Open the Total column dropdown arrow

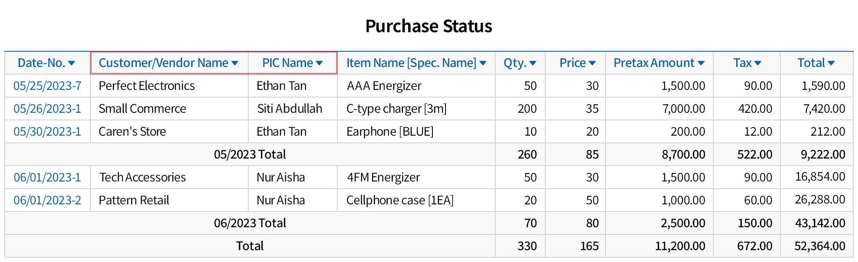(x=831, y=63)
